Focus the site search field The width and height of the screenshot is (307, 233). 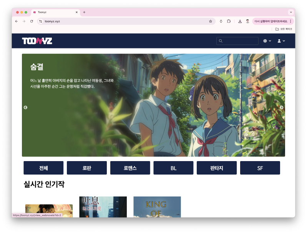[237, 41]
